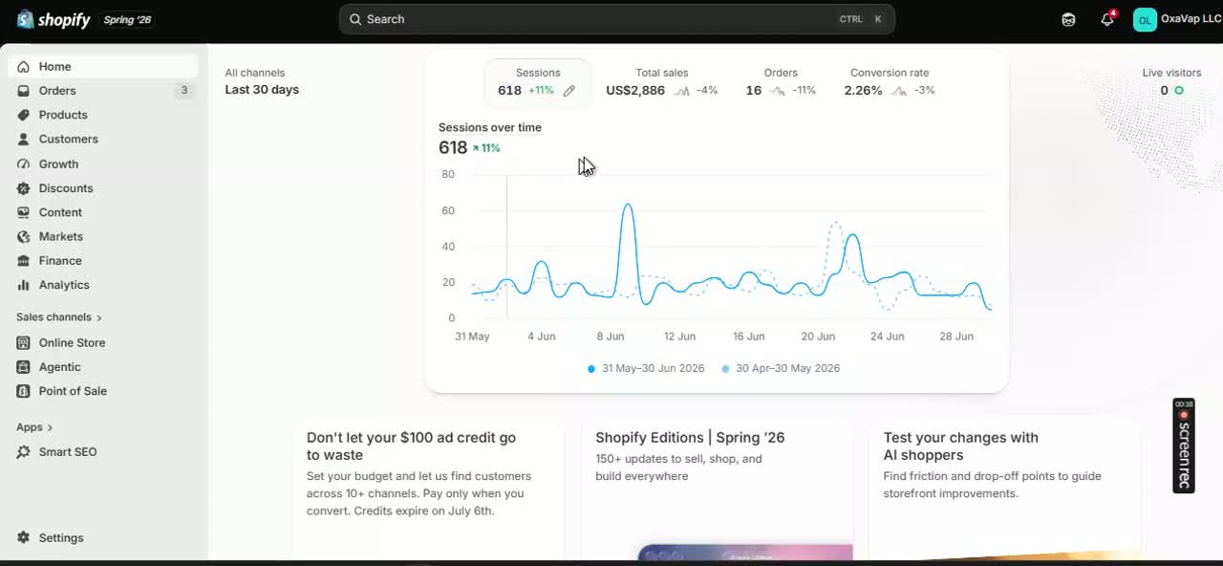Select the Sessions metric tab
This screenshot has height=566, width=1223.
pos(538,82)
